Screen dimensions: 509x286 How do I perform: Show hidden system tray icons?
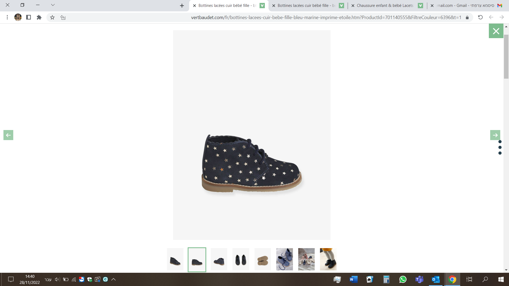pyautogui.click(x=113, y=279)
